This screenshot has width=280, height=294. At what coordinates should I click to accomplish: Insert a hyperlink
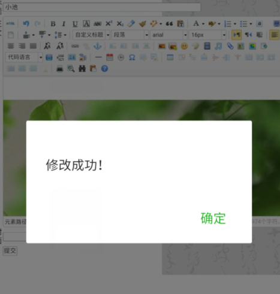75,46
